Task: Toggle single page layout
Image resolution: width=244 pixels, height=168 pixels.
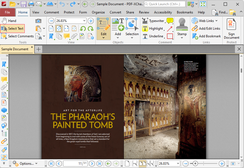Action: 127,164
